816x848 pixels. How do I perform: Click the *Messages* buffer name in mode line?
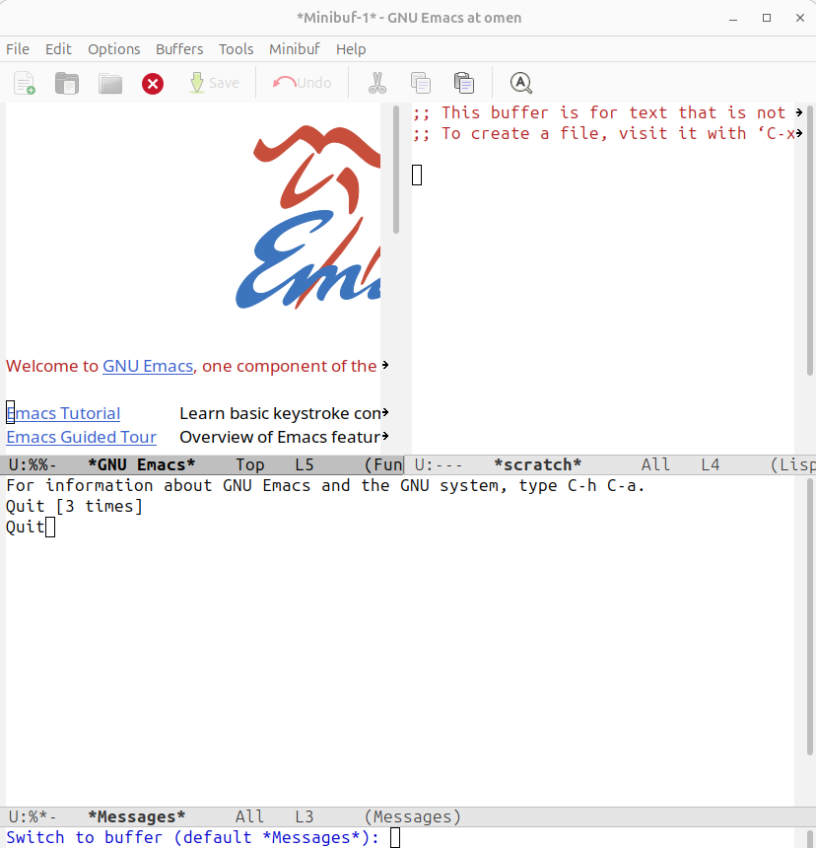tap(137, 816)
